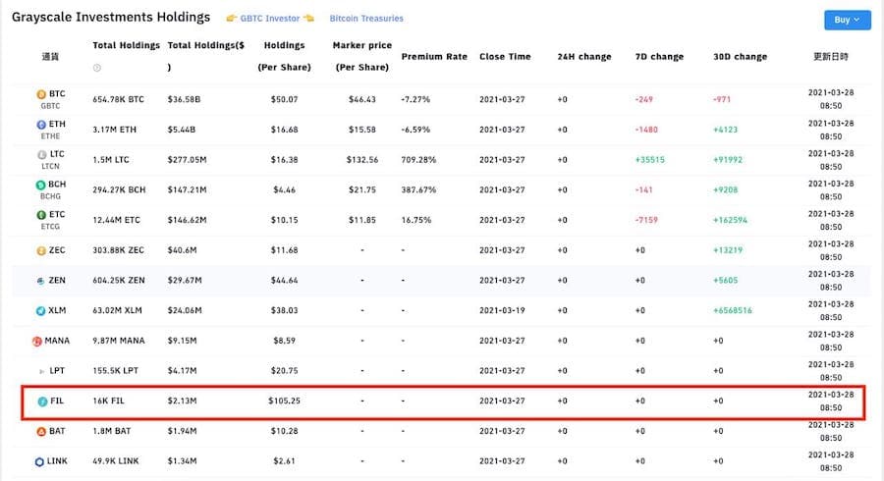Click the MANA coin icon
Image resolution: width=884 pixels, height=481 pixels.
(x=37, y=341)
